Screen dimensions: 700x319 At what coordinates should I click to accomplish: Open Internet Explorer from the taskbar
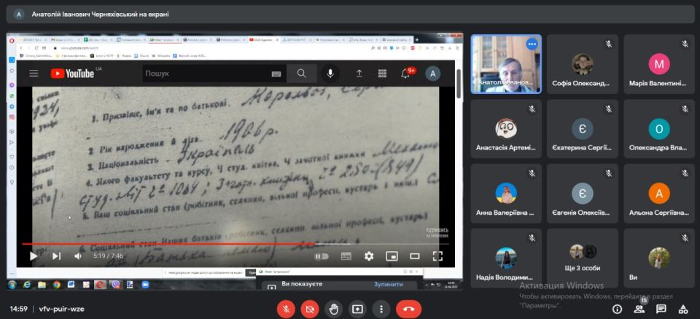pyautogui.click(x=27, y=285)
